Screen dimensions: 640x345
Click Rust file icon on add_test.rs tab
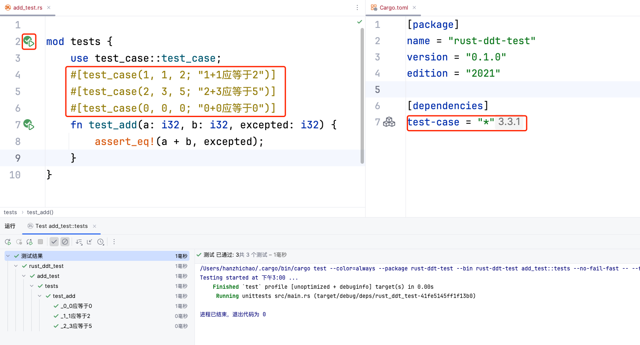[8, 7]
